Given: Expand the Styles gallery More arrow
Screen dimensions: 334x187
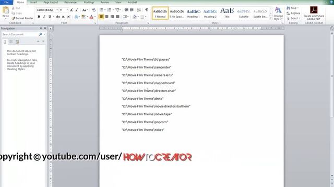Looking at the screenshot, I should pos(271,18).
